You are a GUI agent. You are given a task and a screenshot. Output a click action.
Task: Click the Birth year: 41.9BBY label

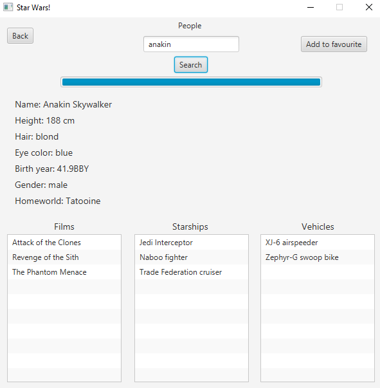tap(51, 169)
